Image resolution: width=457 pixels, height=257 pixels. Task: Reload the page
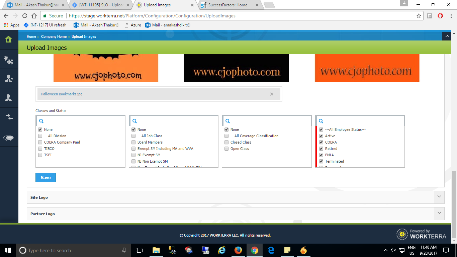click(x=25, y=16)
